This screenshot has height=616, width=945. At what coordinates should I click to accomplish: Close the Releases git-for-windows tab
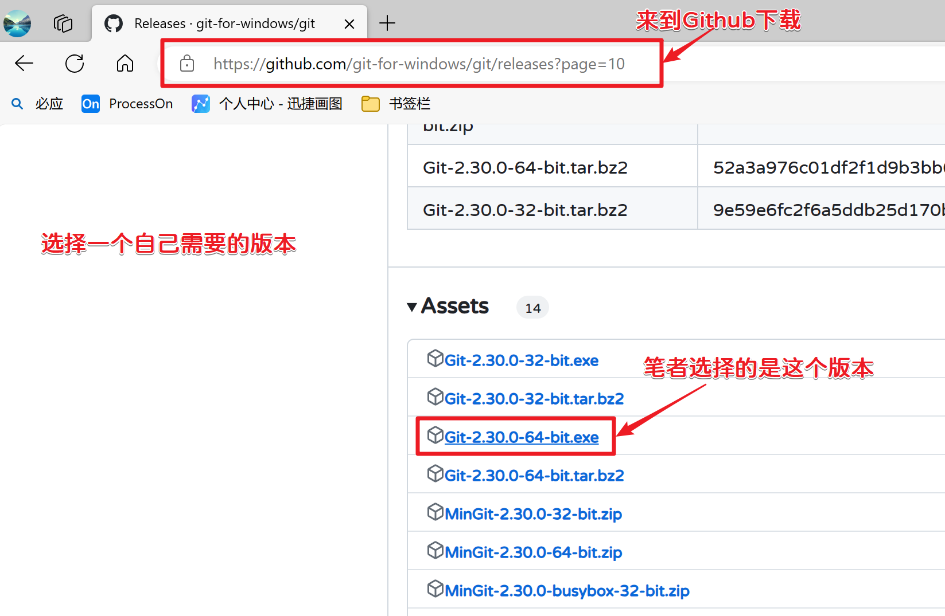(x=349, y=24)
